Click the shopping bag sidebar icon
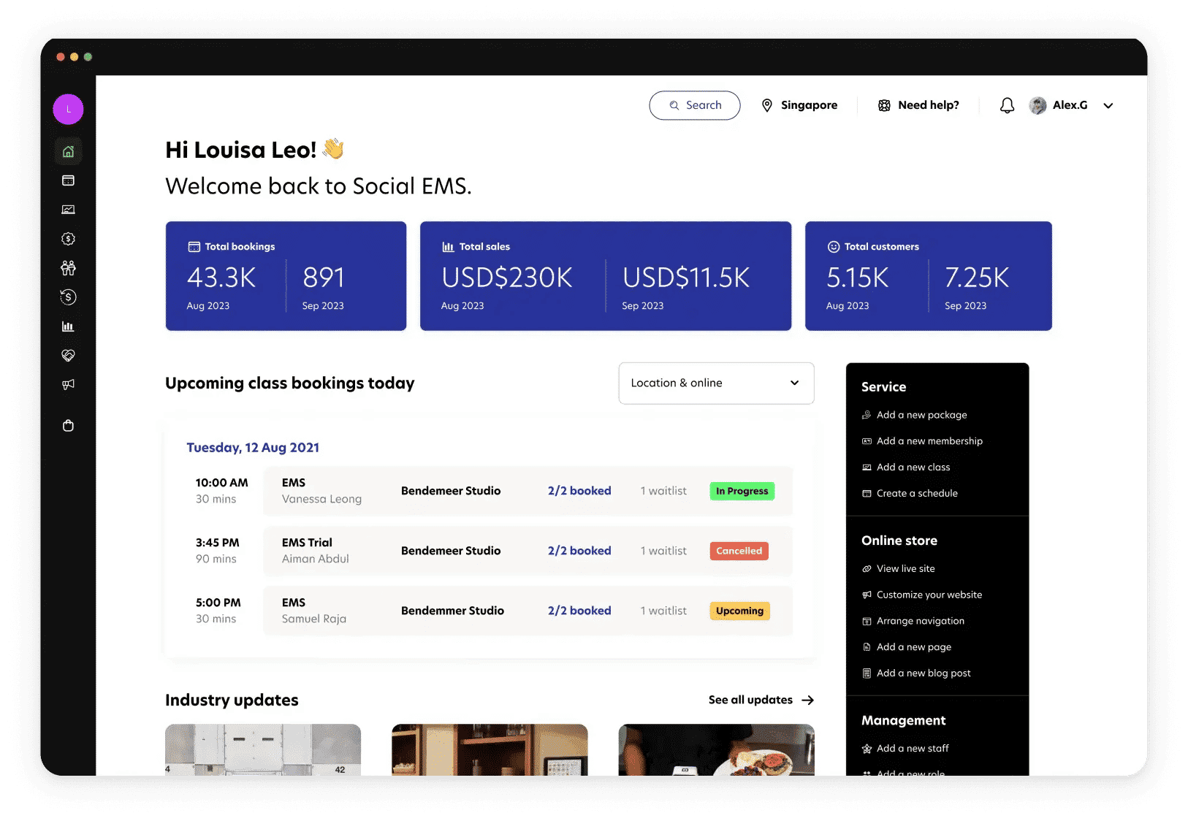The width and height of the screenshot is (1188, 821). click(68, 426)
